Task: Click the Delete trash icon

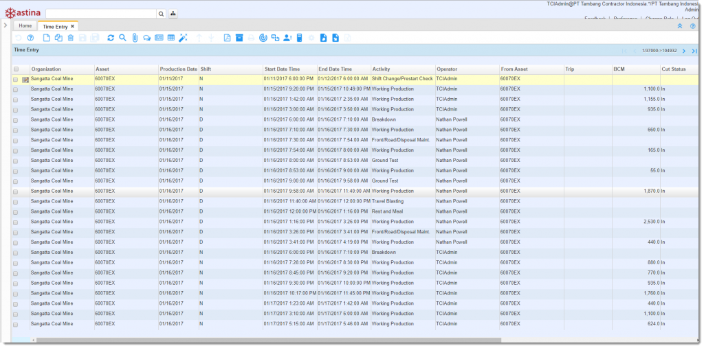Action: 70,38
